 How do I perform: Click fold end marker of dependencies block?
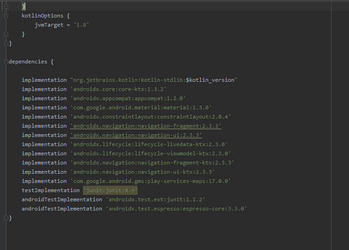point(6,218)
